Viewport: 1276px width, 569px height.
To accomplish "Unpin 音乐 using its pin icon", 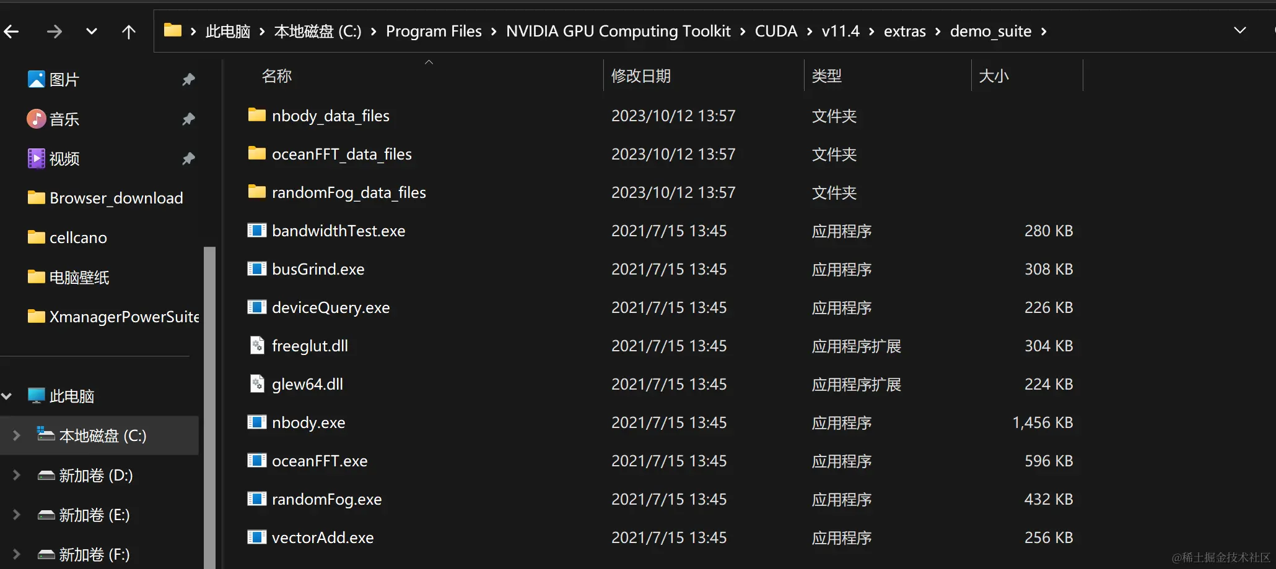I will tap(188, 119).
